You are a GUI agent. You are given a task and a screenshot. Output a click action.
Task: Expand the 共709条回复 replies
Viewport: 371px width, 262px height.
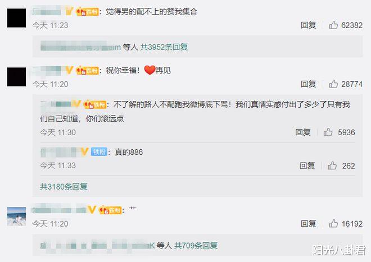pos(196,246)
